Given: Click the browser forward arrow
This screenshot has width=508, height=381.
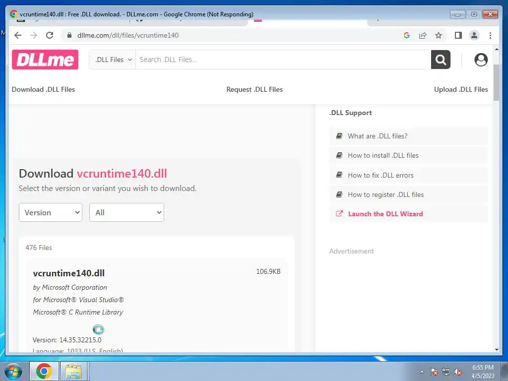Looking at the screenshot, I should [x=34, y=35].
